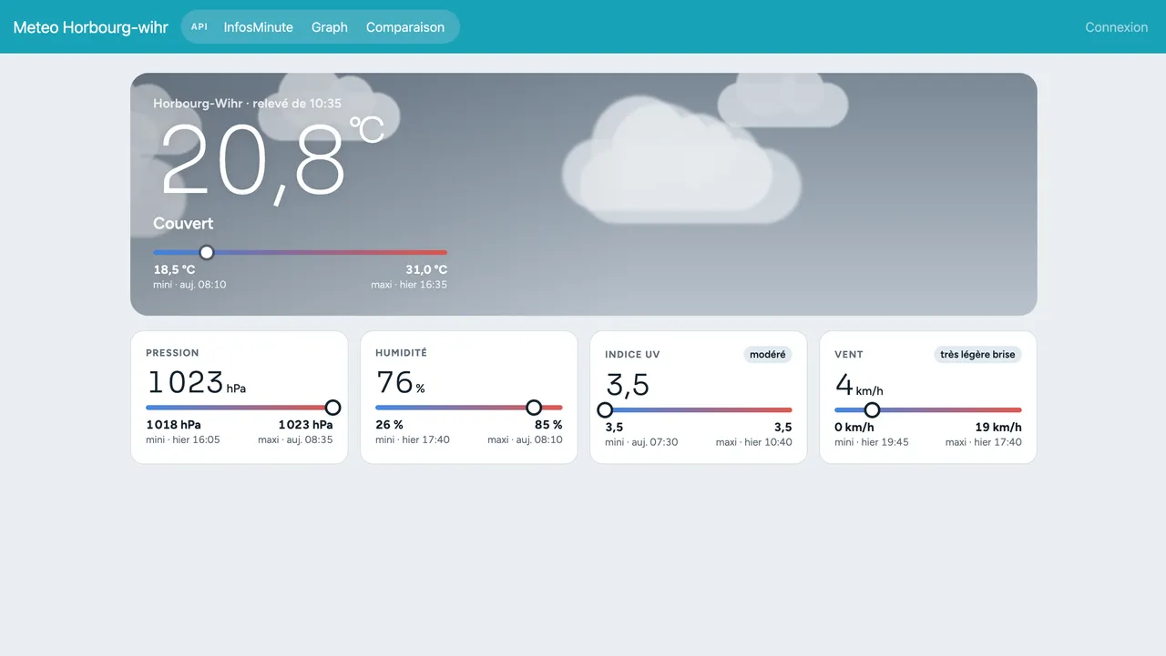
Task: Click 'mini · hier 17:40' humidity time
Action: point(413,440)
